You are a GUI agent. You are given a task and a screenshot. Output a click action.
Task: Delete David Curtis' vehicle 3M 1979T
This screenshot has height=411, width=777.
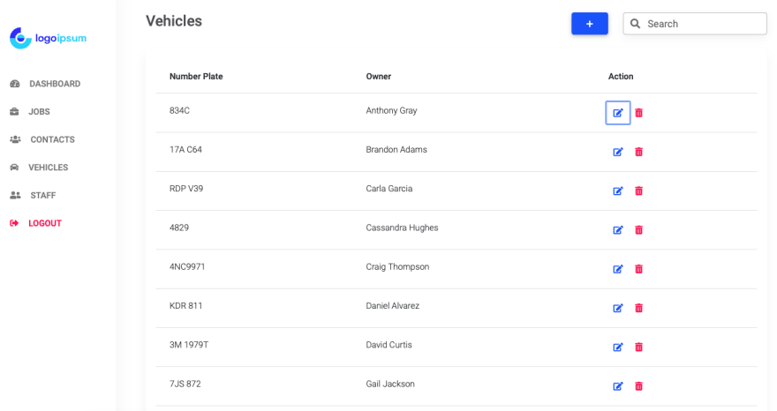click(638, 347)
